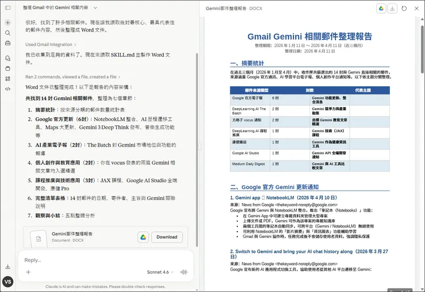This screenshot has height=292, width=425.
Task: Click text 整理日期: 2026 年 4 月 11 日
Action: [x=310, y=51]
